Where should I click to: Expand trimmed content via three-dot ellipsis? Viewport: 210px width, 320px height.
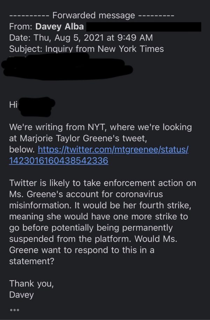pyautogui.click(x=15, y=310)
